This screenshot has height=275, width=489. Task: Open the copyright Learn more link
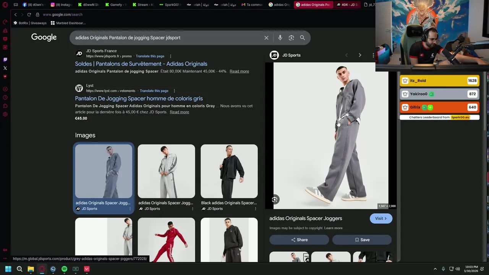(x=333, y=228)
